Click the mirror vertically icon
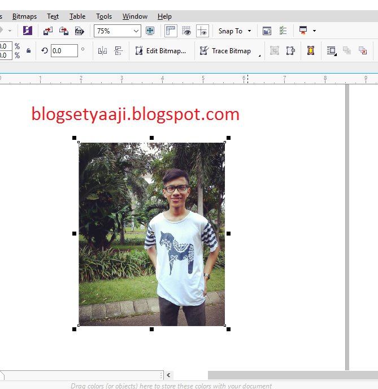Viewport: 378px width, 389px height. (118, 51)
